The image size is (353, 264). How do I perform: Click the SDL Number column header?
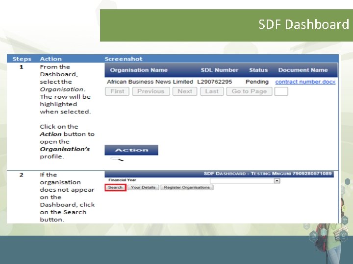[220, 70]
